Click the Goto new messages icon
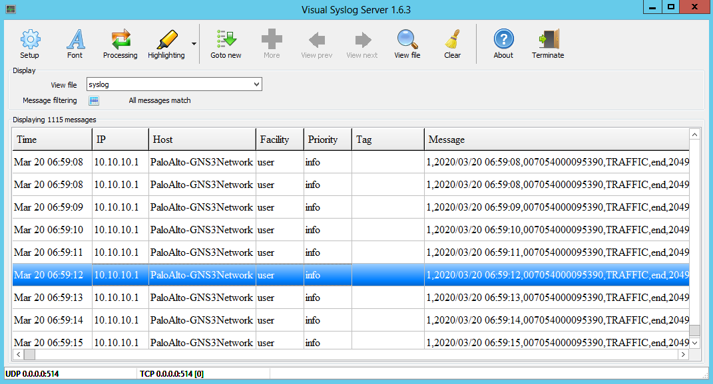This screenshot has height=384, width=713. [x=225, y=44]
